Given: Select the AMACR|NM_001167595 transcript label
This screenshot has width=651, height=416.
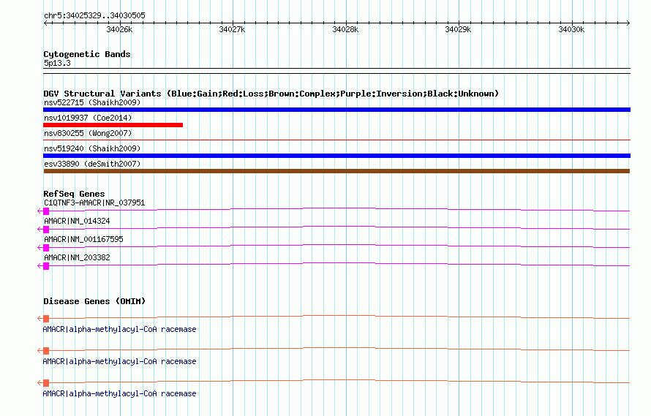Looking at the screenshot, I should [83, 239].
